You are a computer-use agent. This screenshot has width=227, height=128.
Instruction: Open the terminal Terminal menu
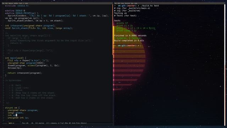[x=127, y=3]
